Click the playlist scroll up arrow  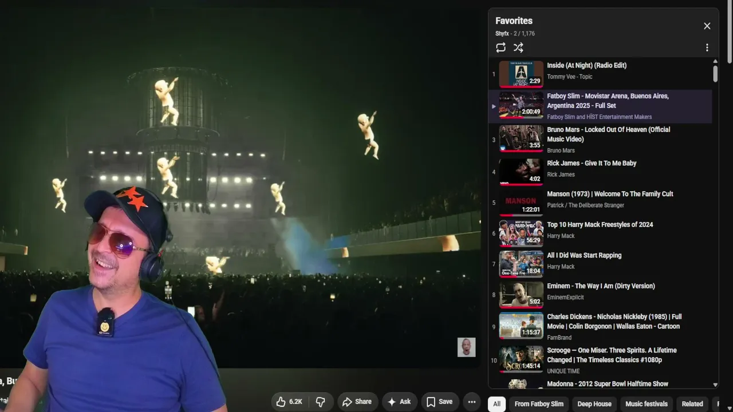pyautogui.click(x=715, y=61)
